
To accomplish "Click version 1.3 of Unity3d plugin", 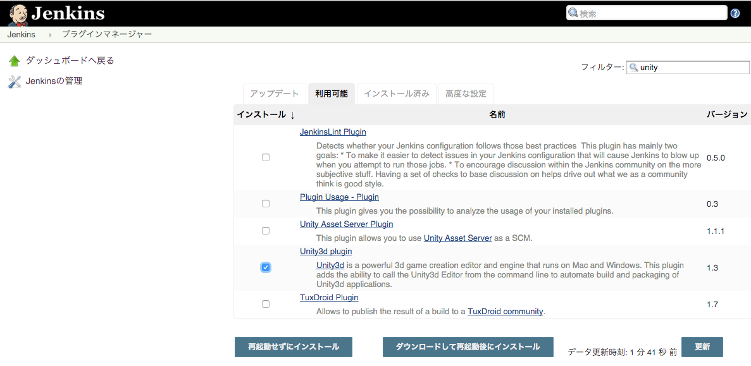I will point(712,267).
